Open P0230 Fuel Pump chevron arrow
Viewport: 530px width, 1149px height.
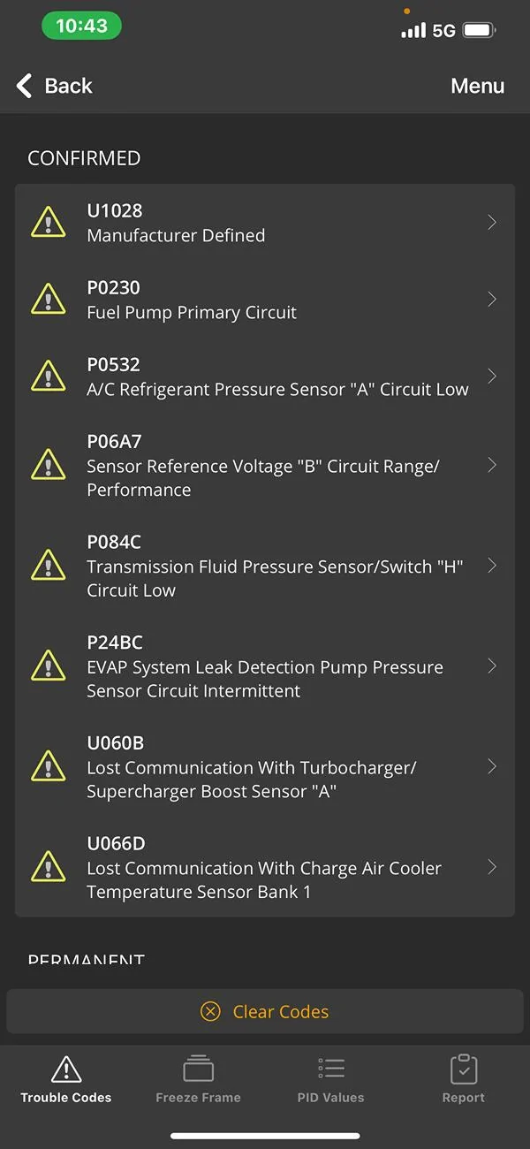(492, 300)
